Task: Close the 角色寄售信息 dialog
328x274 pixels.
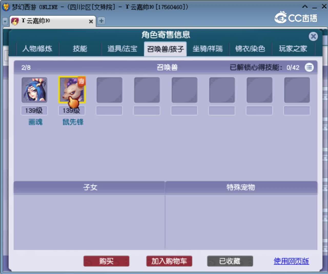Action: (313, 36)
